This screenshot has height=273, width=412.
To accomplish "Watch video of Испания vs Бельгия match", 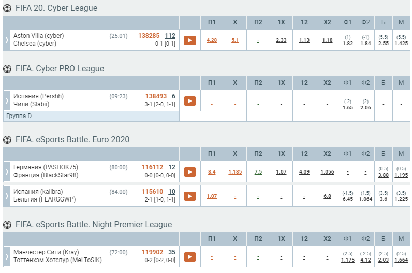I will tap(190, 196).
